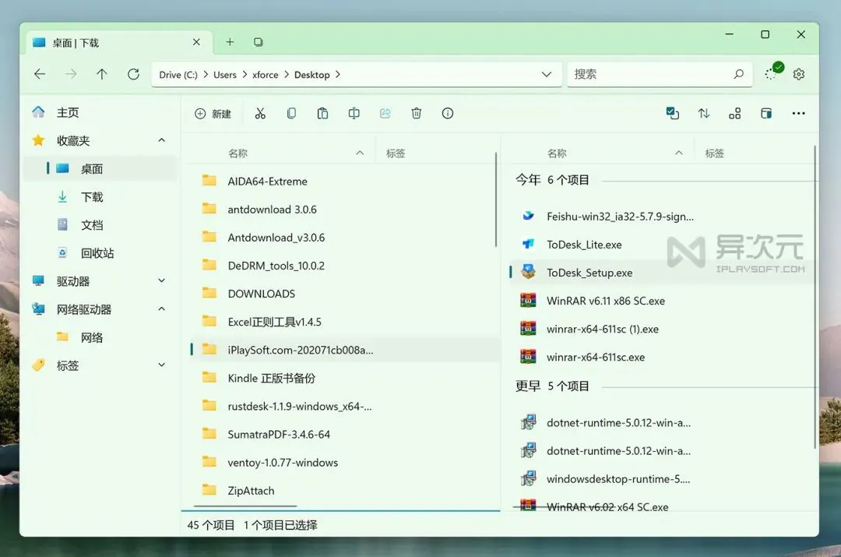Open the address bar history dropdown

click(547, 74)
